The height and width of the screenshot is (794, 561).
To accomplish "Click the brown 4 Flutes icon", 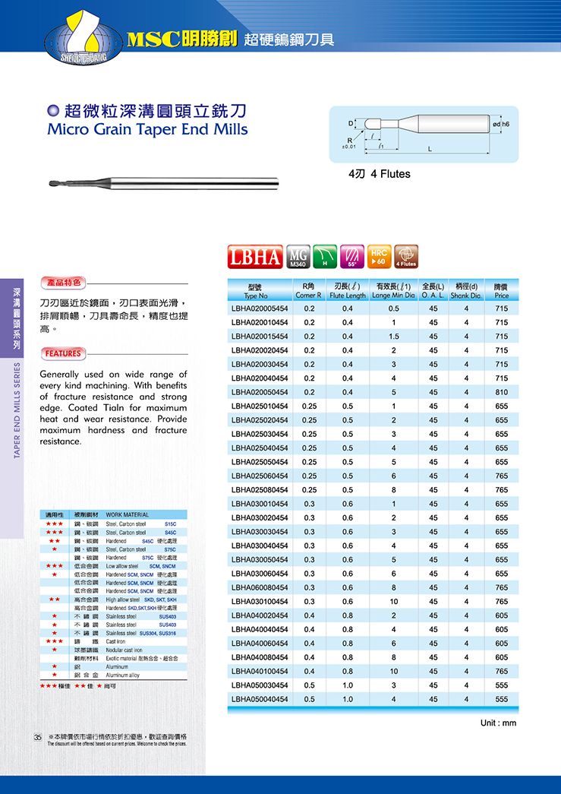I will (x=406, y=257).
